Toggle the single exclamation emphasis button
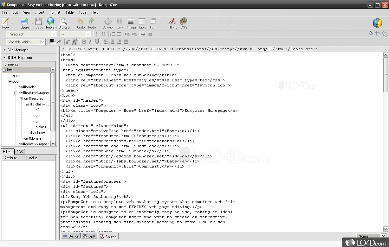This screenshot has height=247, width=389. pyautogui.click(x=97, y=34)
